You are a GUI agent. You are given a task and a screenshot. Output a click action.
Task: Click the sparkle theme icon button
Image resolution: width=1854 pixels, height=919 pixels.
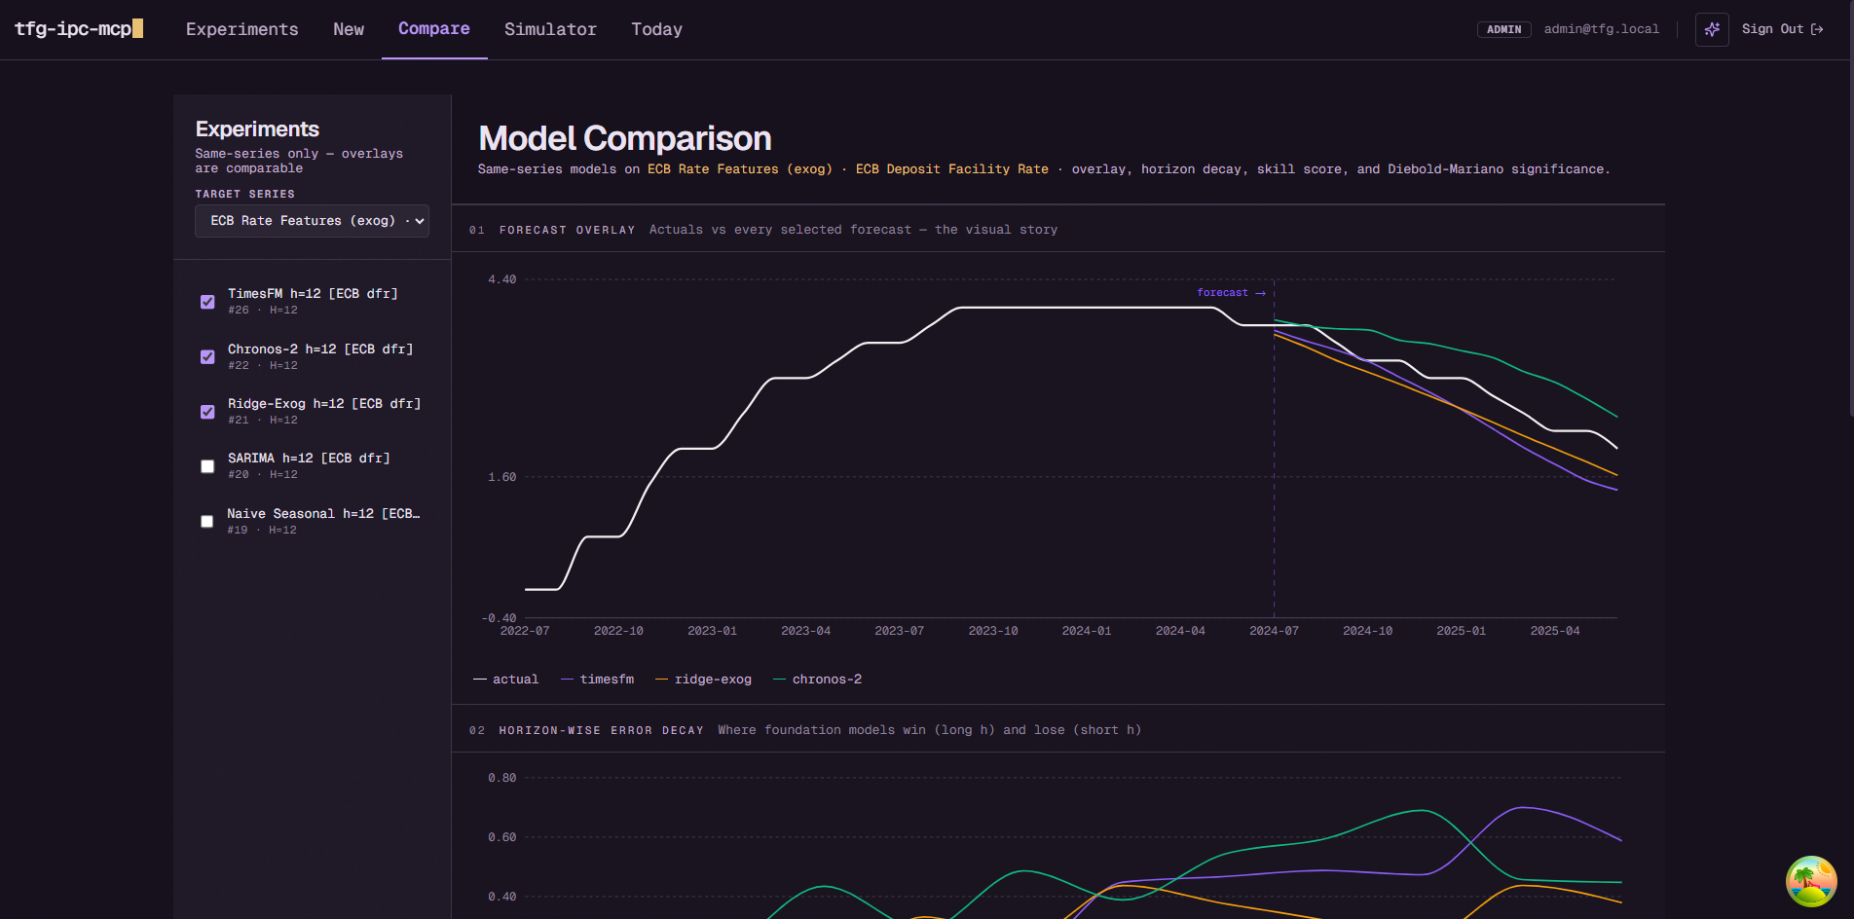click(x=1712, y=29)
